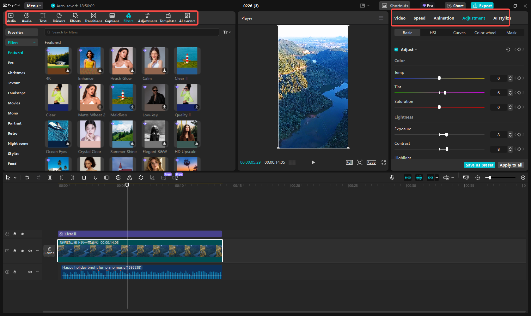Mirror the video clip horizontally
The width and height of the screenshot is (531, 316).
pyautogui.click(x=129, y=178)
